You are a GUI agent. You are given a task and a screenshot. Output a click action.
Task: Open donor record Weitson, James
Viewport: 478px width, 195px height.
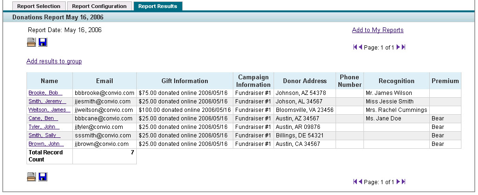[x=49, y=110]
